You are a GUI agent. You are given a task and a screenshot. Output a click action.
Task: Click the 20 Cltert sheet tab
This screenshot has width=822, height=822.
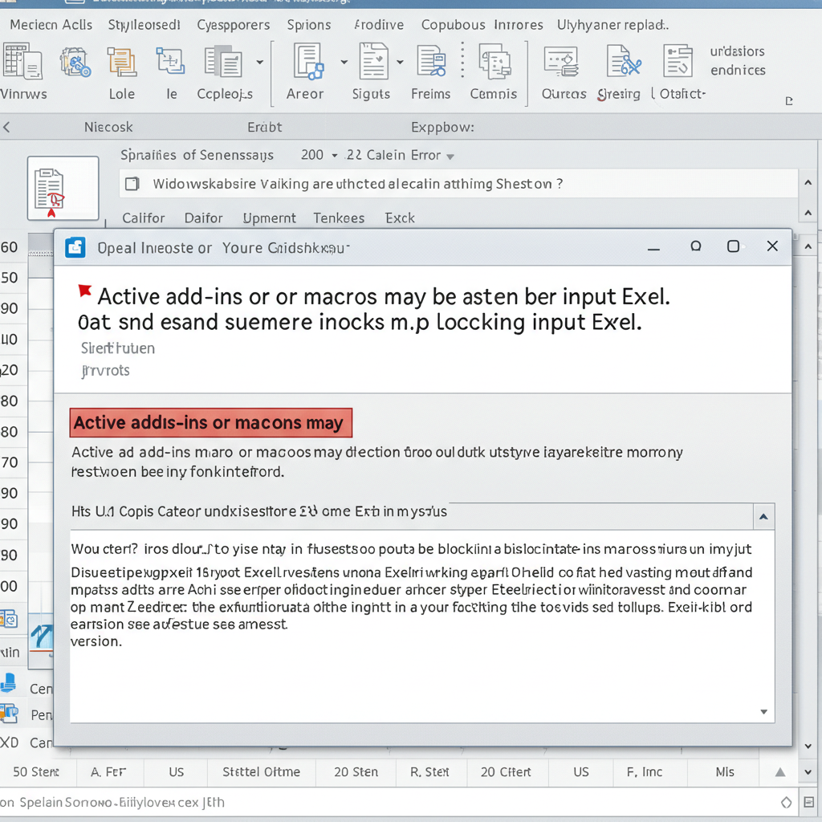point(506,772)
